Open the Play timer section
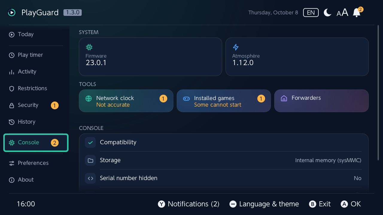Screen dimensions: 383x215 (x=36, y=55)
